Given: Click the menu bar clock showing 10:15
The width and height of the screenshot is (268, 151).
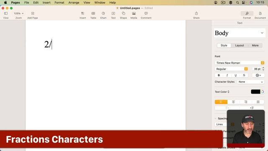Looking at the screenshot, I should click(260, 3).
